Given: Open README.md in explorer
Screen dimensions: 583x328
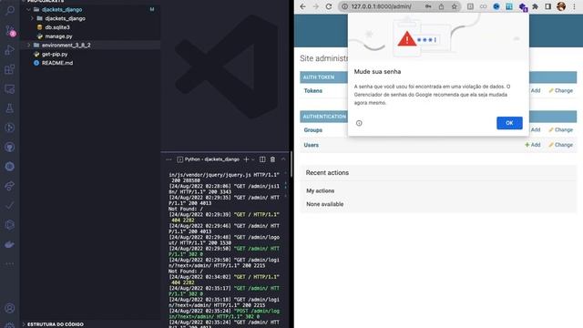Looking at the screenshot, I should point(56,63).
